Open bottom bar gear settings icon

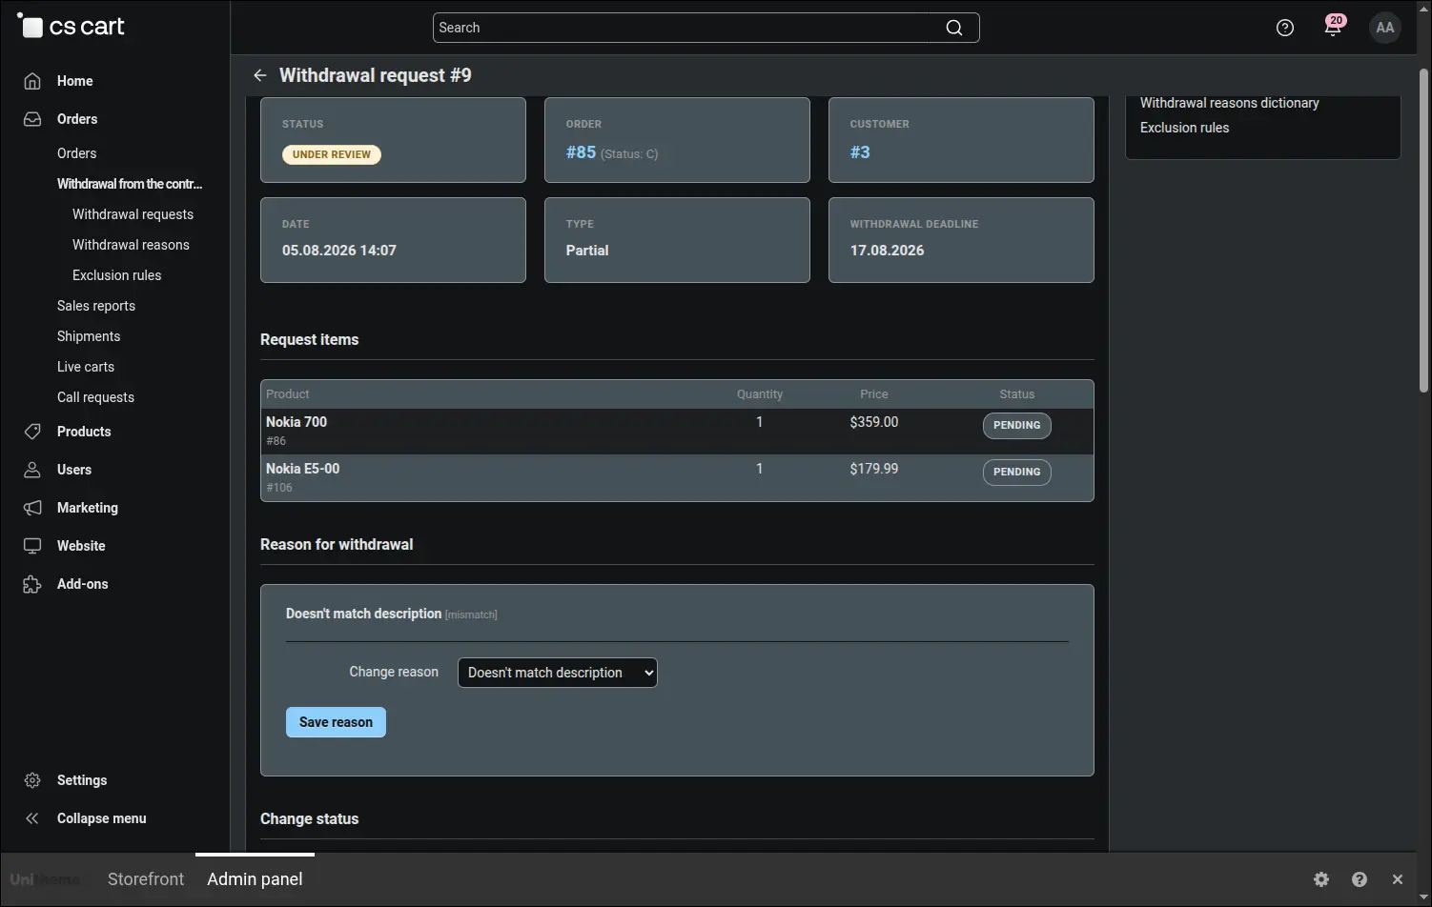click(1321, 879)
